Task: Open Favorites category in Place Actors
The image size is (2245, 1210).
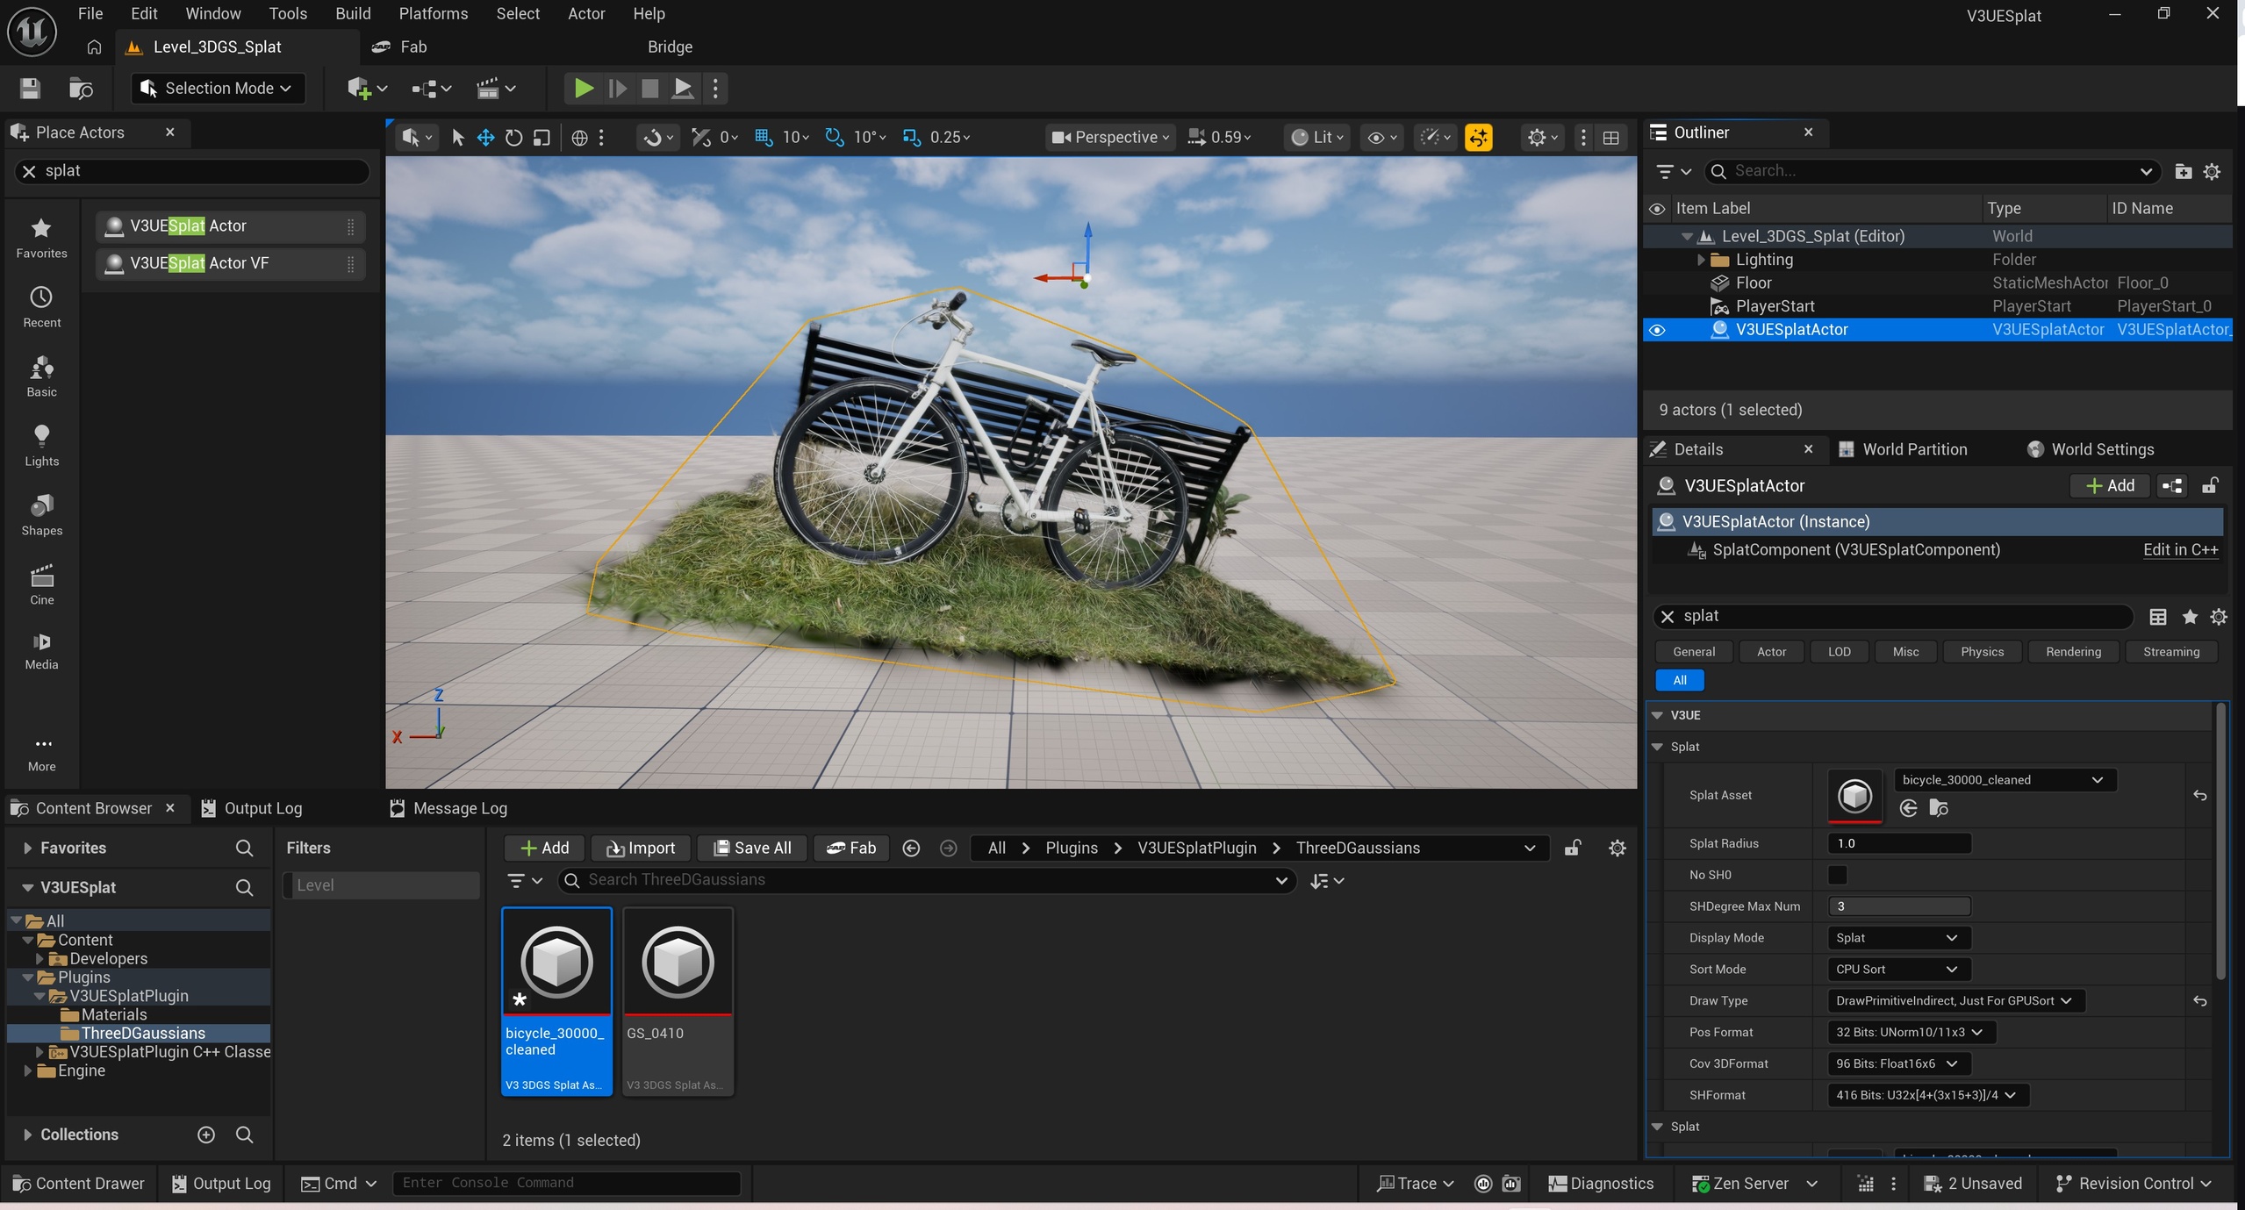Action: (x=41, y=238)
